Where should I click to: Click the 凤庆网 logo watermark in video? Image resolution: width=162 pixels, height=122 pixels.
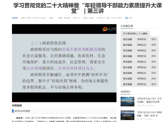(109, 29)
